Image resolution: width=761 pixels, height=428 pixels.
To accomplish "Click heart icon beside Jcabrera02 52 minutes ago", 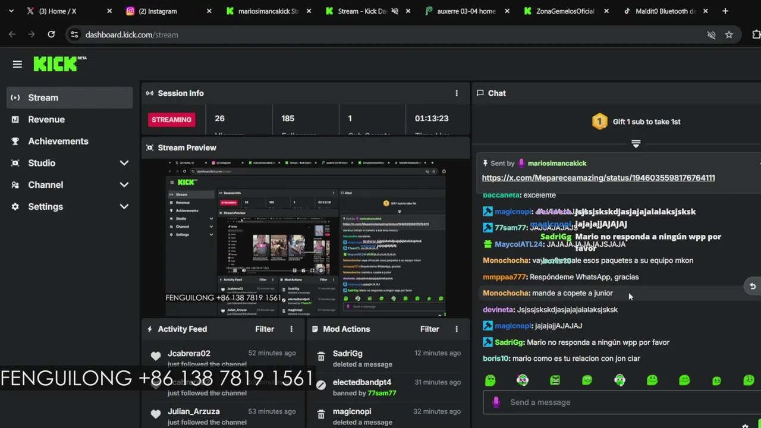I will click(156, 356).
